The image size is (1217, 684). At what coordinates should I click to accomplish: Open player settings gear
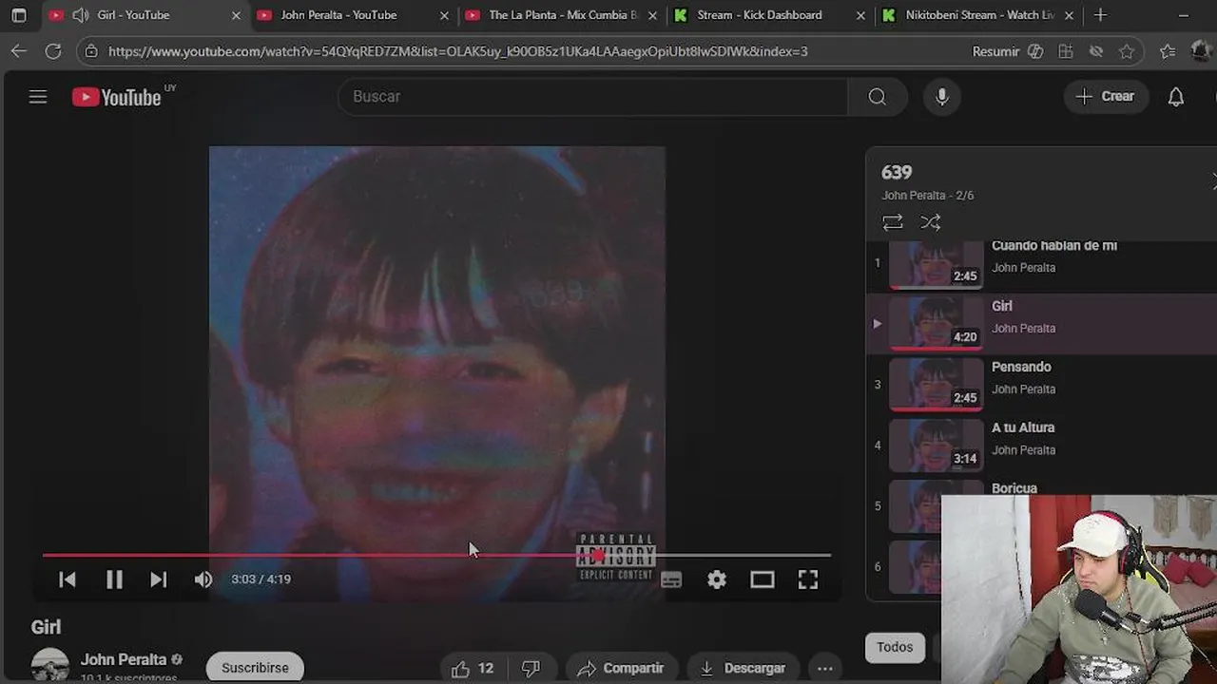(x=717, y=579)
